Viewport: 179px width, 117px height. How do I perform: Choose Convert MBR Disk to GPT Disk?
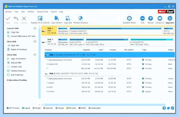(23, 36)
